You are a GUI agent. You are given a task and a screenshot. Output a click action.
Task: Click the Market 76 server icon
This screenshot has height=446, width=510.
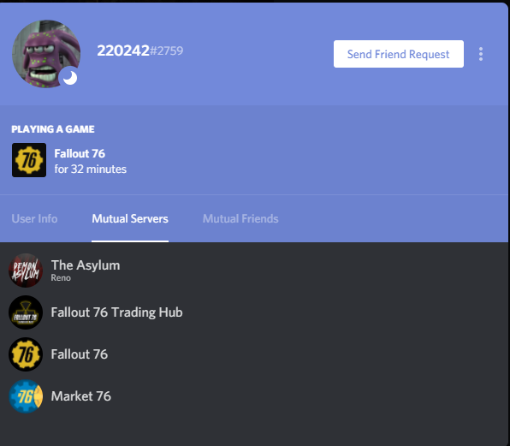(26, 396)
